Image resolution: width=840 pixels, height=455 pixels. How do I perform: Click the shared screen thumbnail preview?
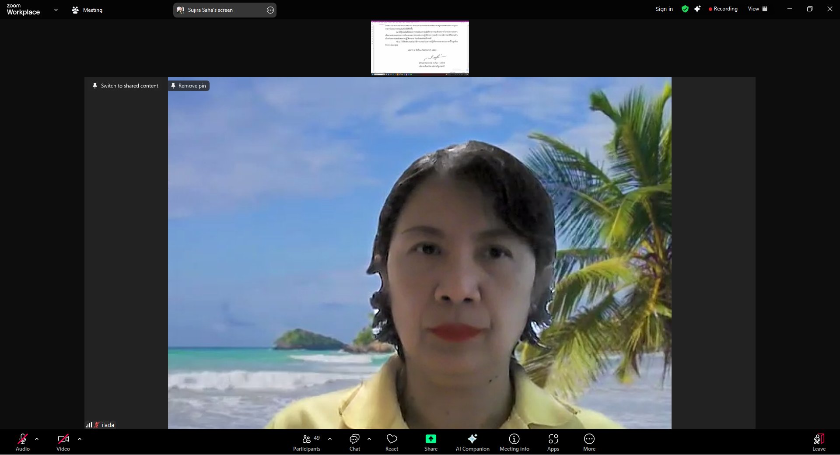(x=420, y=48)
